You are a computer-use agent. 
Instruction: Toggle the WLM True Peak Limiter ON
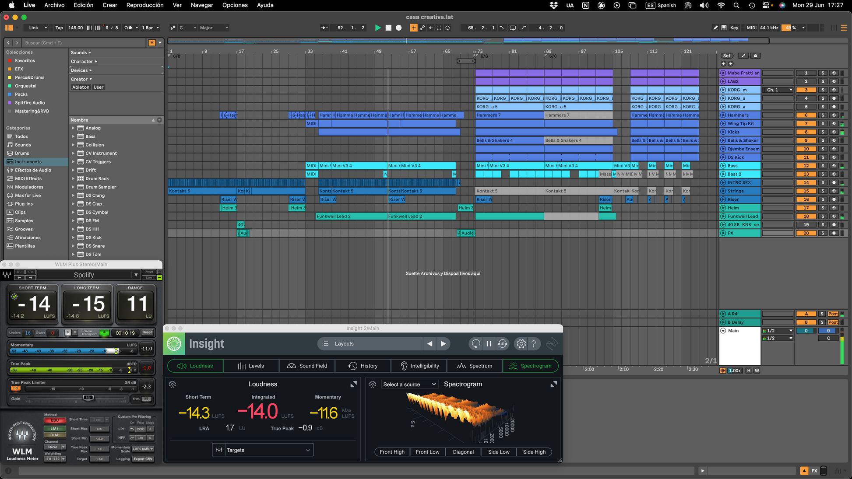(x=15, y=388)
